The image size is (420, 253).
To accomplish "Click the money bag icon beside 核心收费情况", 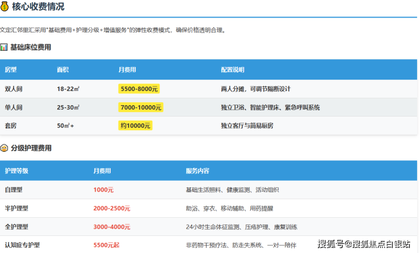I will click(x=5, y=7).
